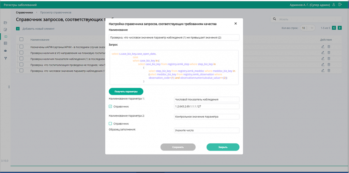
Task: Toggle the select-all checkbox in table header
Action: tap(21, 39)
